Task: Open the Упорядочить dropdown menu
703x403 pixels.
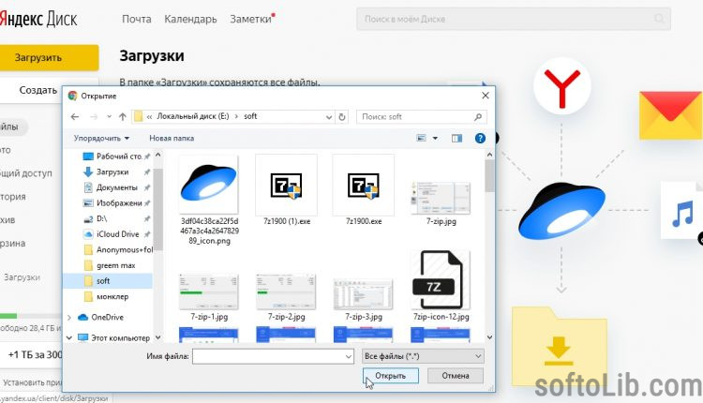Action: click(x=101, y=138)
